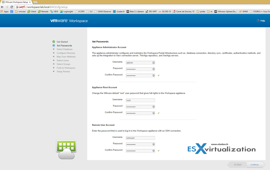Click the browser Forward arrow
Viewport: 270px width, 170px height.
(7, 7)
